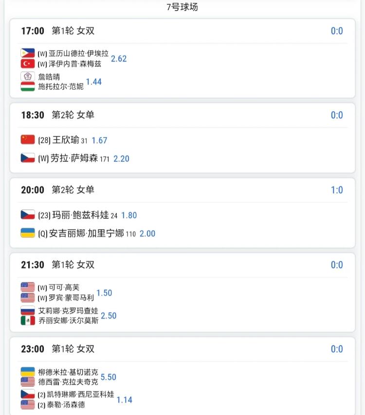Viewport: 365px width, 415px height.
Task: Click the Mexico flag beside 乔丽安娜·沃尔莫斯
Action: tap(28, 320)
